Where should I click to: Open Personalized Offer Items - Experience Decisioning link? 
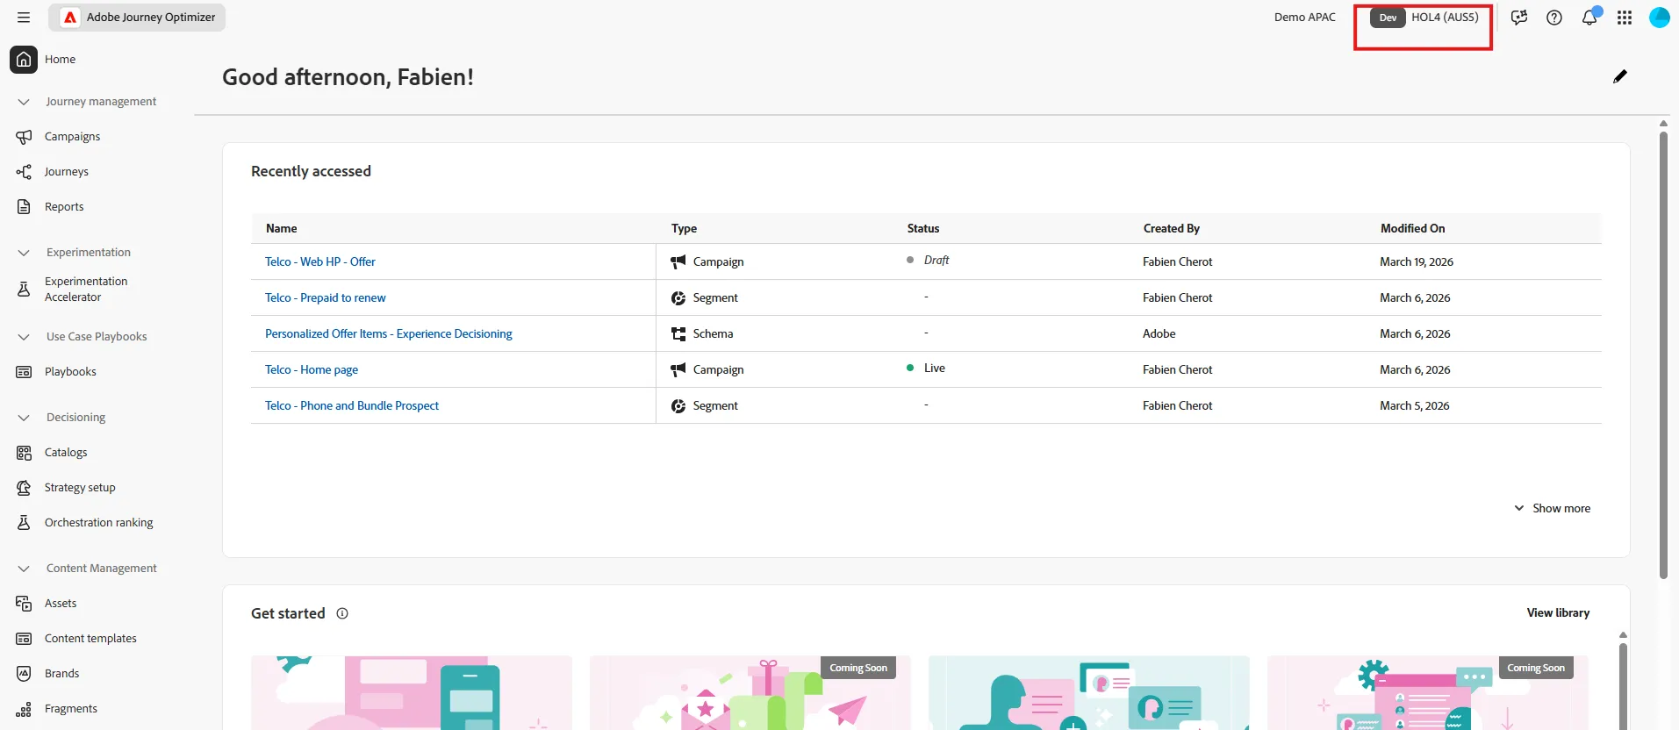pos(389,333)
